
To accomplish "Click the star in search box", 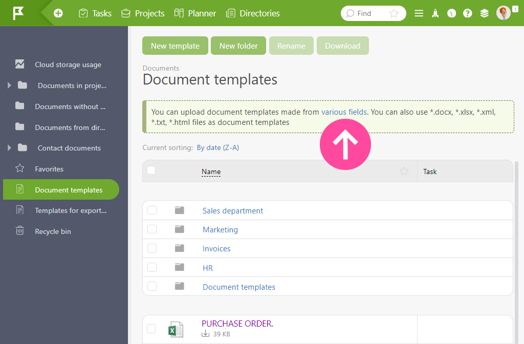I will [394, 13].
